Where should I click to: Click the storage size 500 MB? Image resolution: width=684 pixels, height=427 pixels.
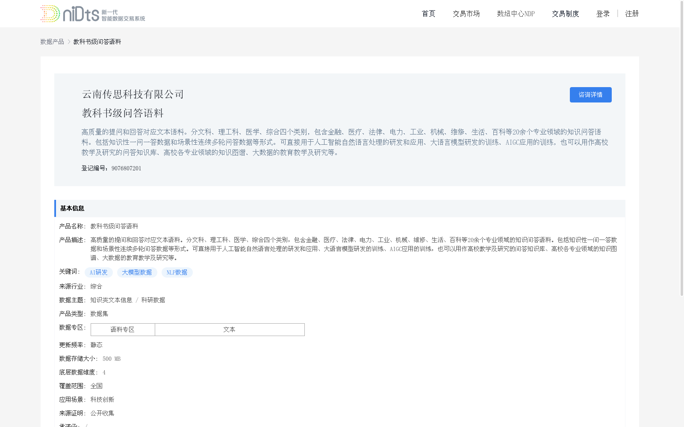(112, 359)
